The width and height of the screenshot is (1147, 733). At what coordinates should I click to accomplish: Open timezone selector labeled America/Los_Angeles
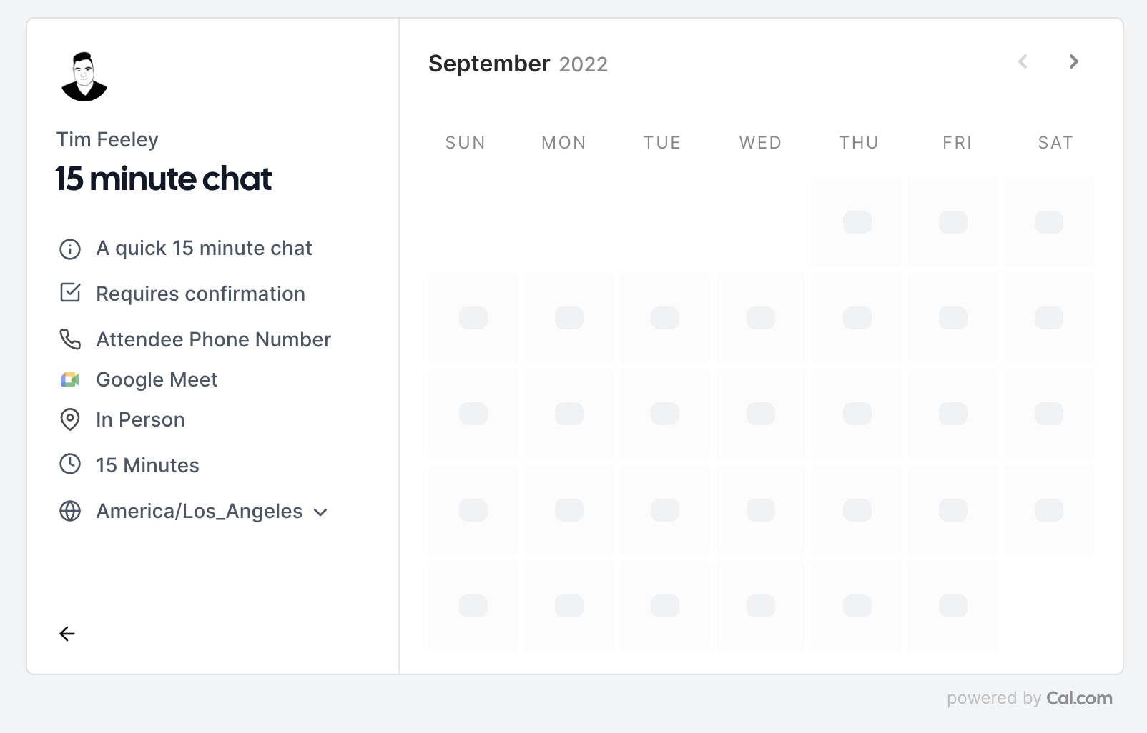[212, 512]
